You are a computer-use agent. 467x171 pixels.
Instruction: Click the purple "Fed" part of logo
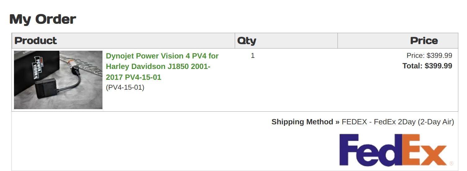pos(370,150)
